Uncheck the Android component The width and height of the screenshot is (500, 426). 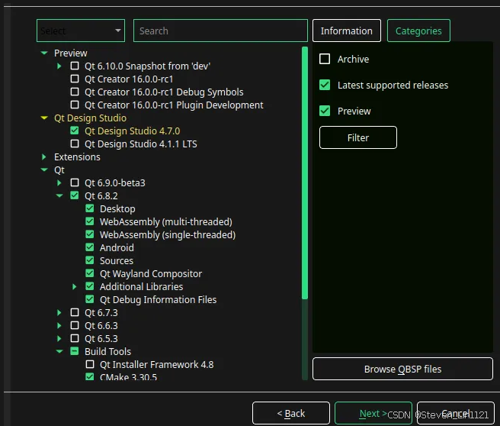click(90, 247)
